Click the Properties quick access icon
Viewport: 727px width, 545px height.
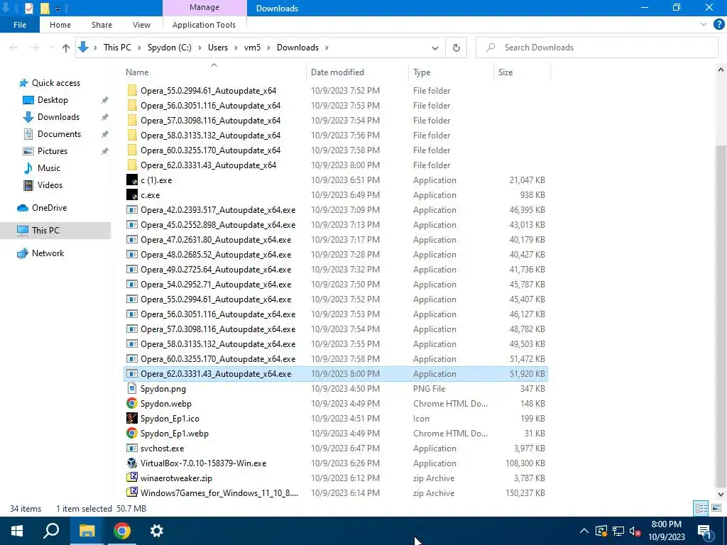coord(28,8)
